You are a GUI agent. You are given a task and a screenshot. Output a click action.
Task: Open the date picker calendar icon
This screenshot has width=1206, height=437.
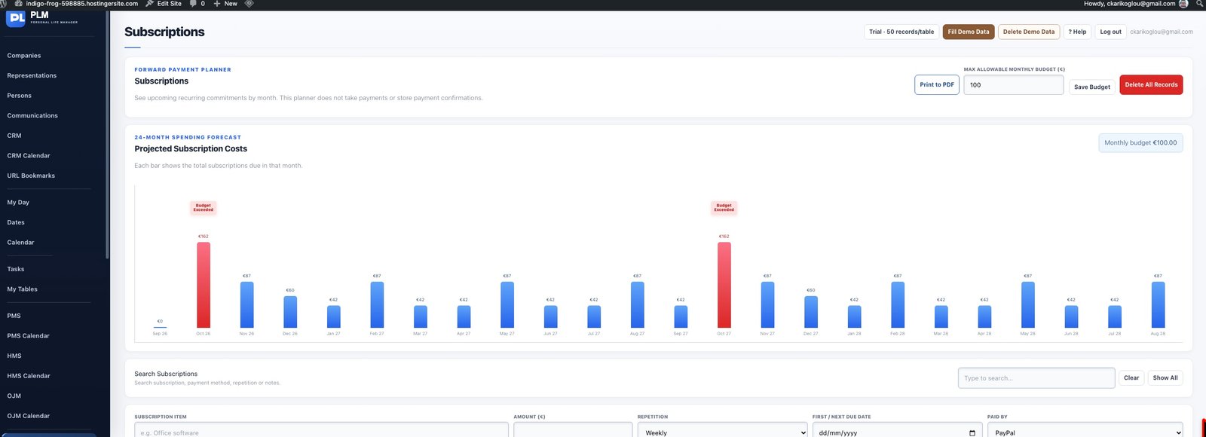972,432
